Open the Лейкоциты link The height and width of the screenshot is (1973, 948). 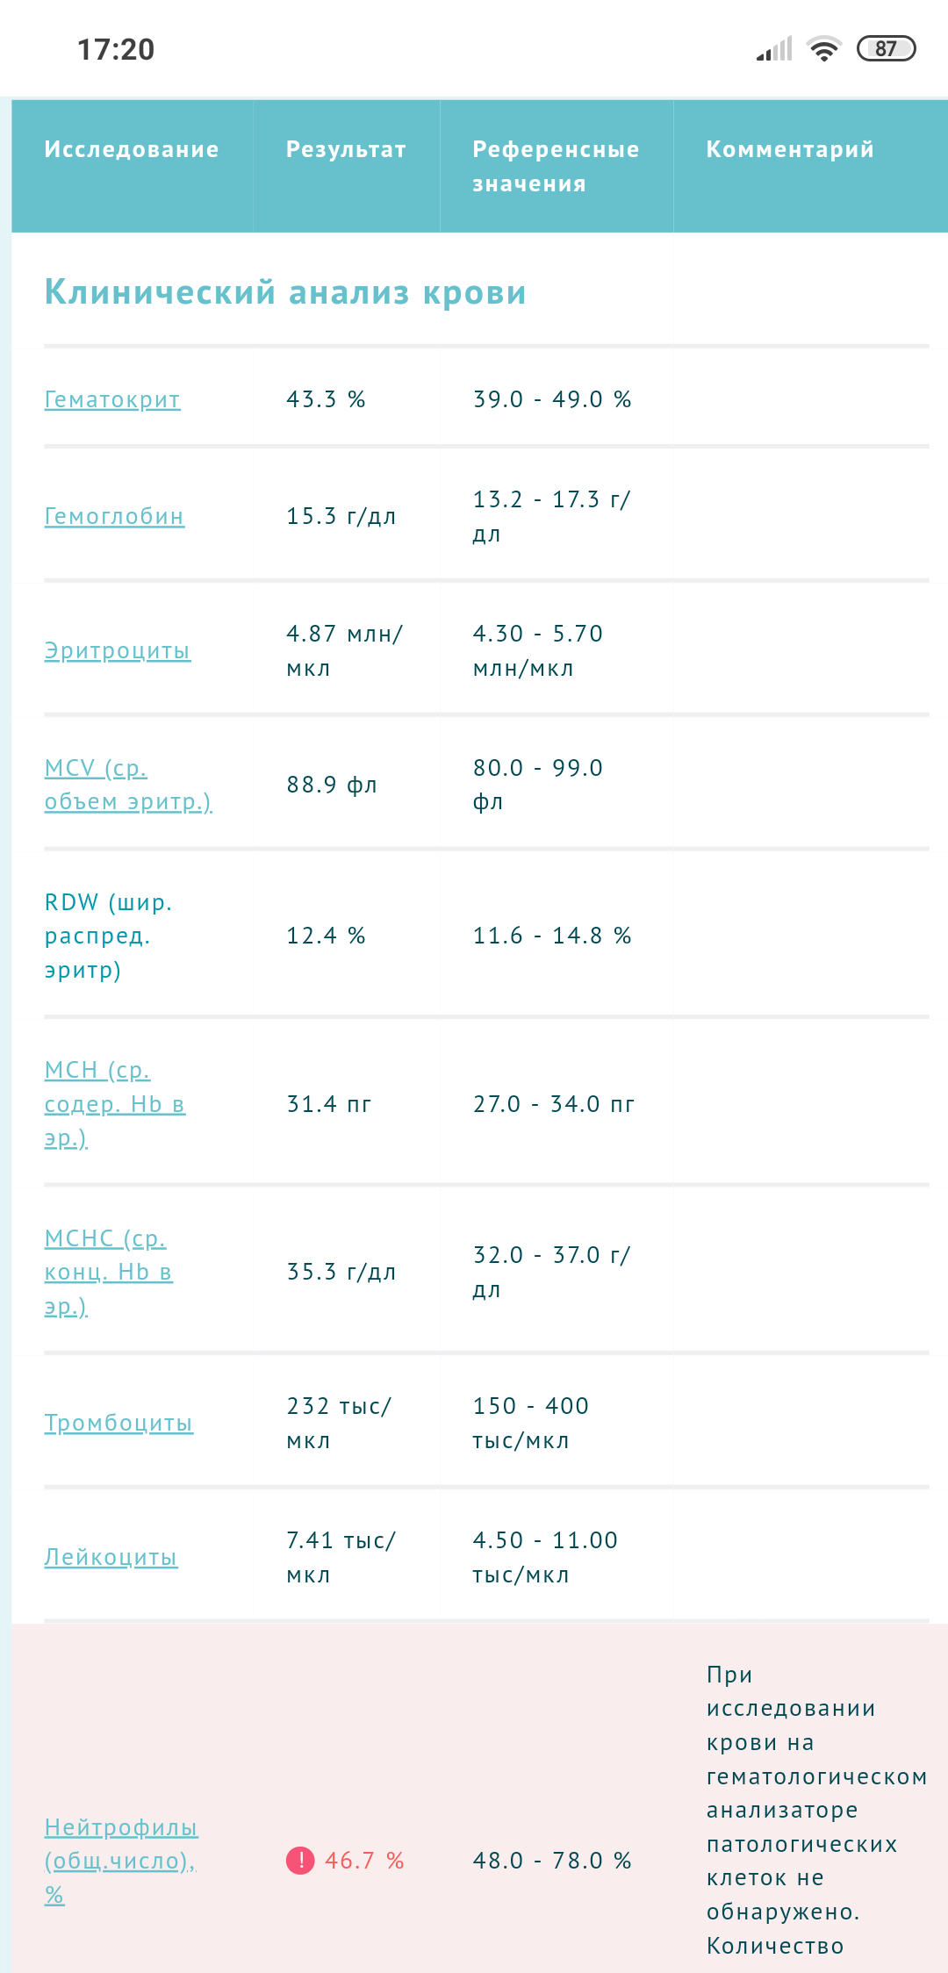click(111, 1557)
